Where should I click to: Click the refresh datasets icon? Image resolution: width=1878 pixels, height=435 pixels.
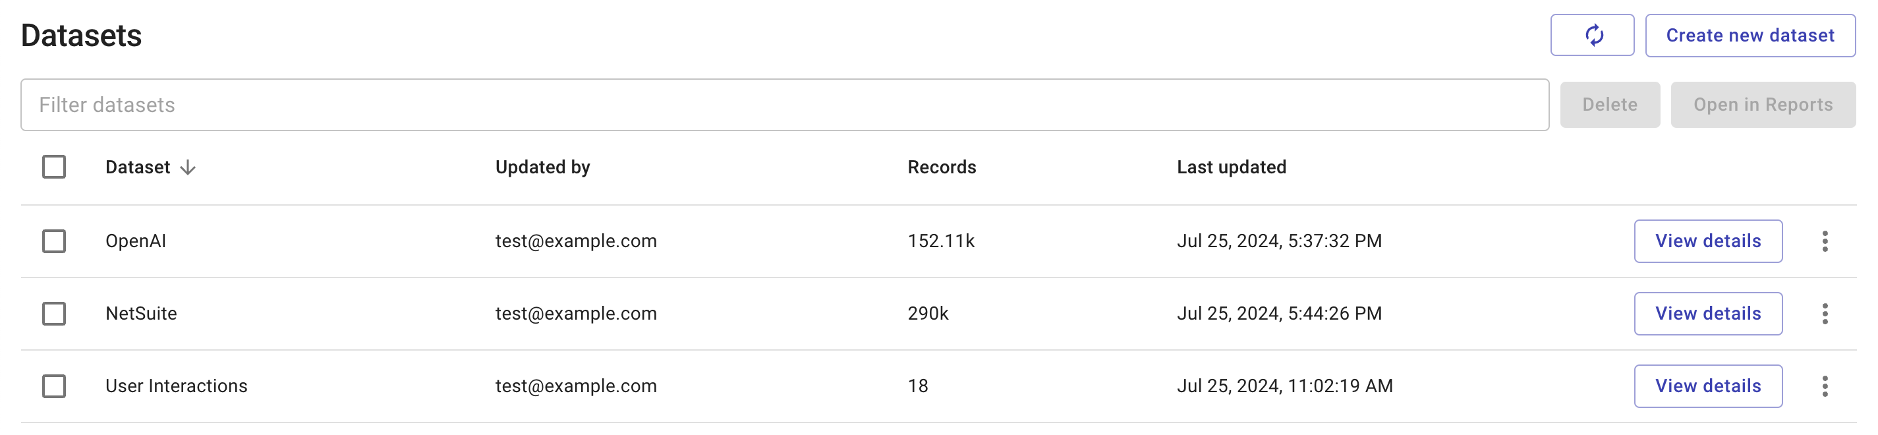(1592, 34)
